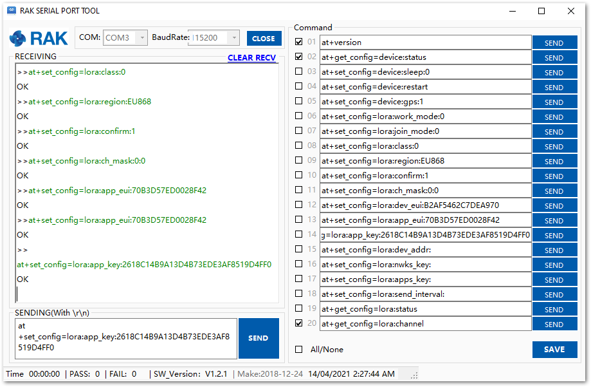The height and width of the screenshot is (387, 591).
Task: Click the device:gps:1 command field
Action: pyautogui.click(x=426, y=102)
